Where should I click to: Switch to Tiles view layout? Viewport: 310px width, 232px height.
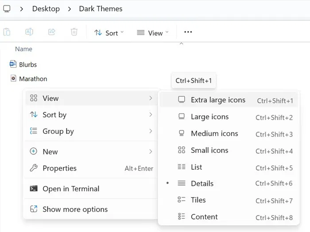198,200
